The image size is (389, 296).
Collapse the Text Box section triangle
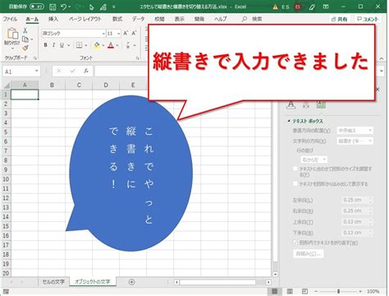tap(289, 121)
